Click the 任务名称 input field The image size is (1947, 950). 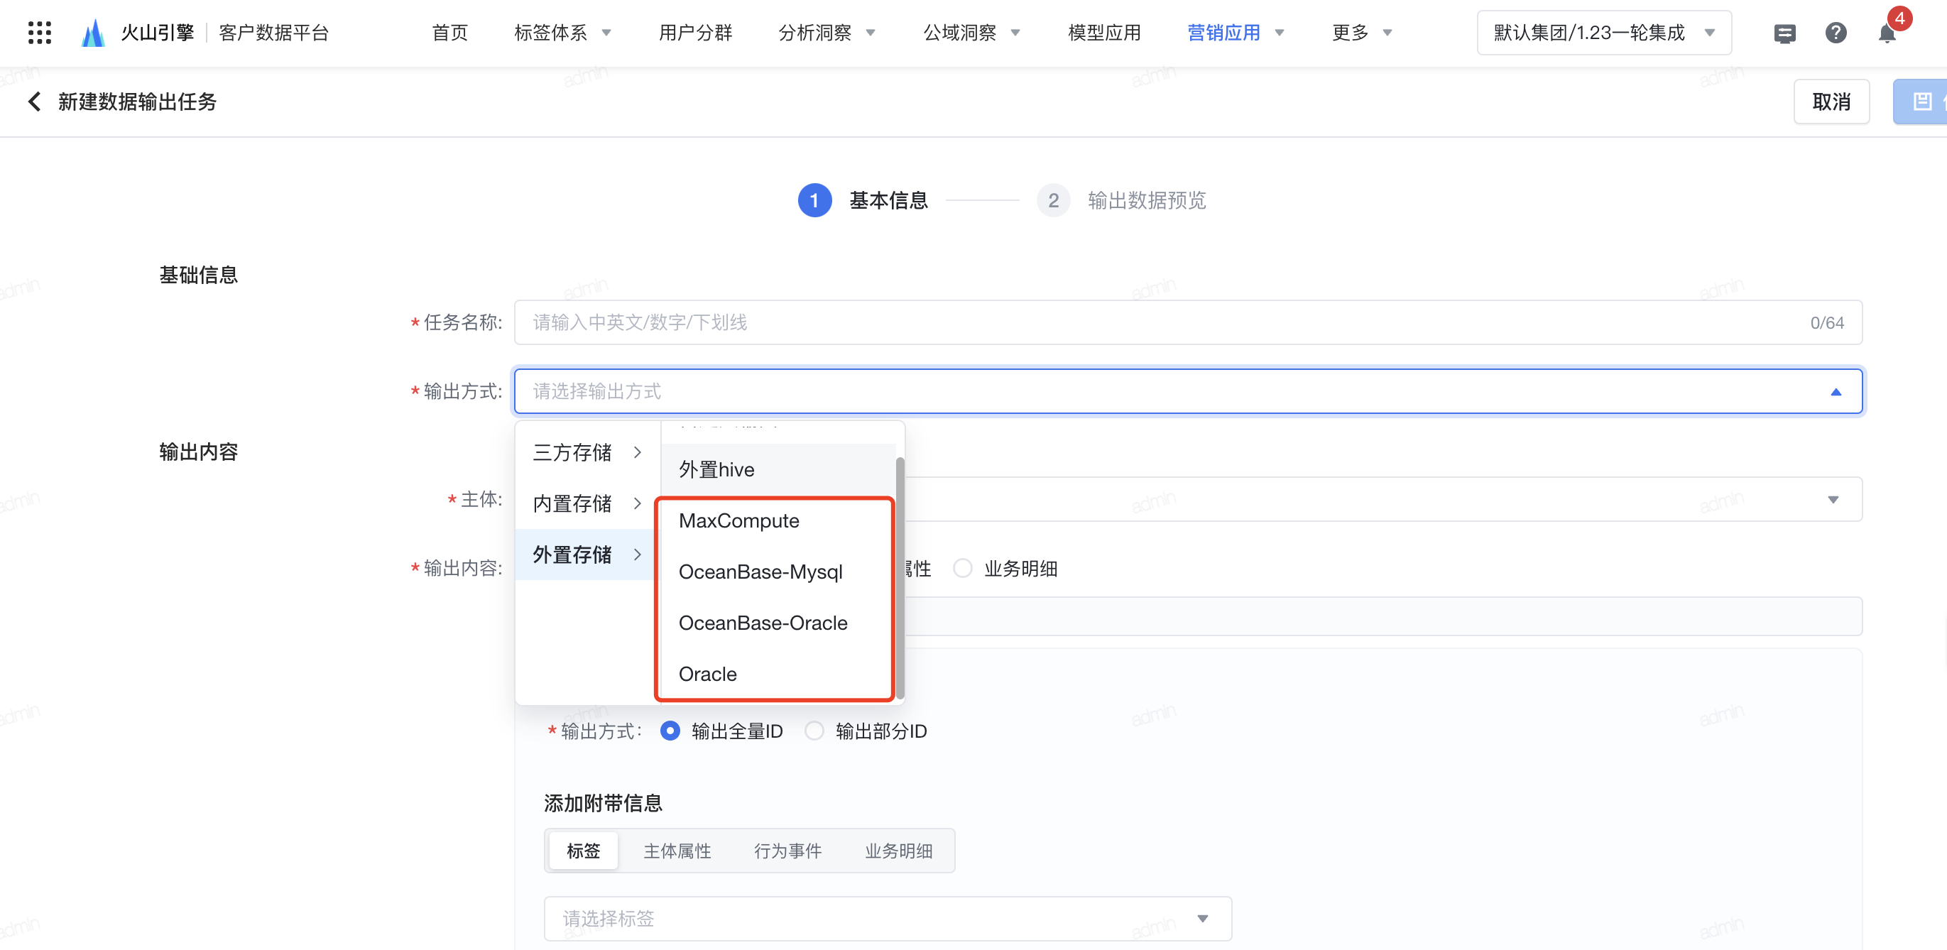(x=1187, y=323)
